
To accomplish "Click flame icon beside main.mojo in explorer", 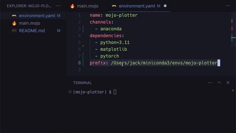I will 14,23.
